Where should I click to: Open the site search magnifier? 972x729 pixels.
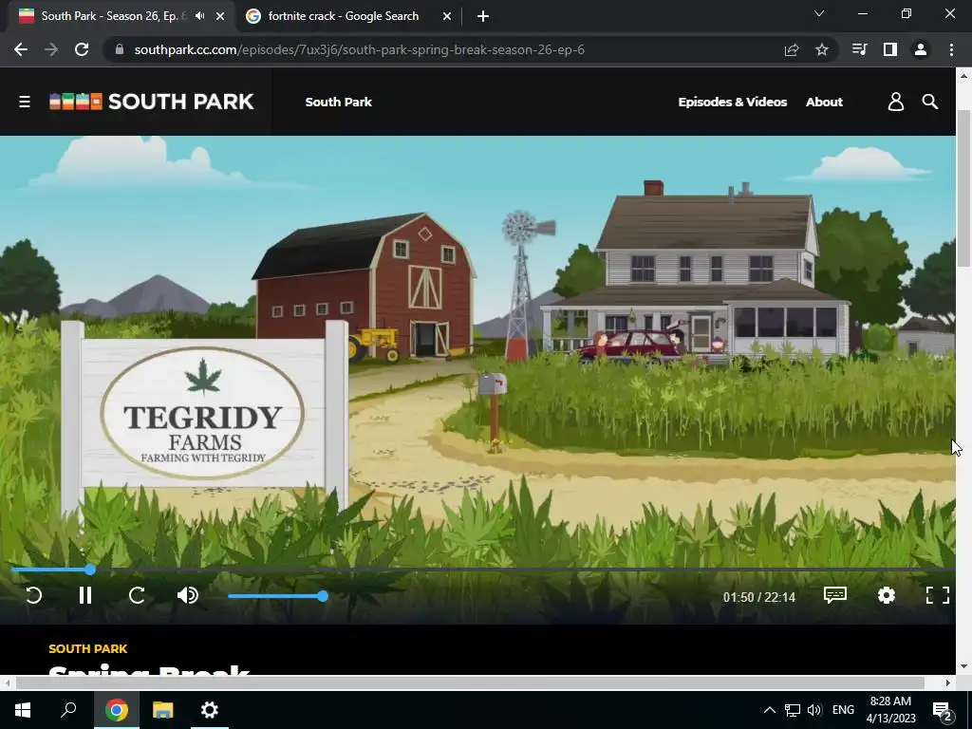pyautogui.click(x=930, y=102)
